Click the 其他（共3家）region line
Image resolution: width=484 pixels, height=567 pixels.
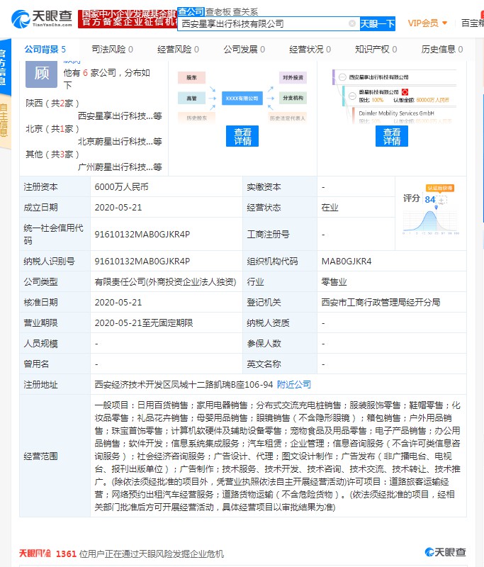point(52,155)
